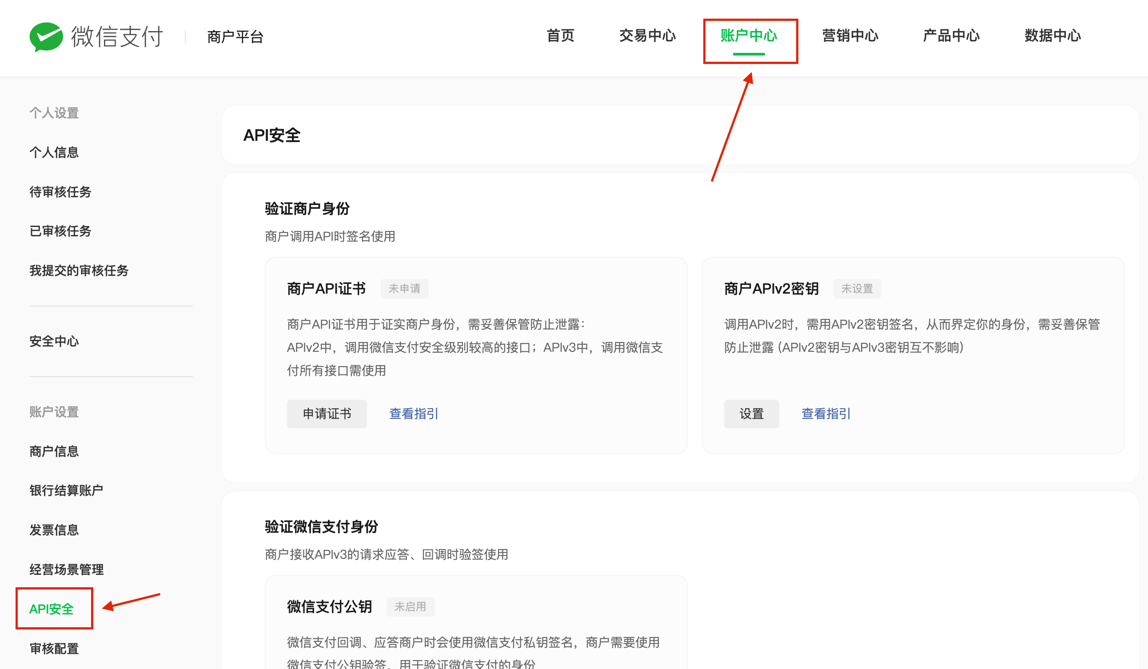Viewport: 1148px width, 669px height.
Task: Open 查看指引 link under 商户API证书
Action: [x=414, y=414]
